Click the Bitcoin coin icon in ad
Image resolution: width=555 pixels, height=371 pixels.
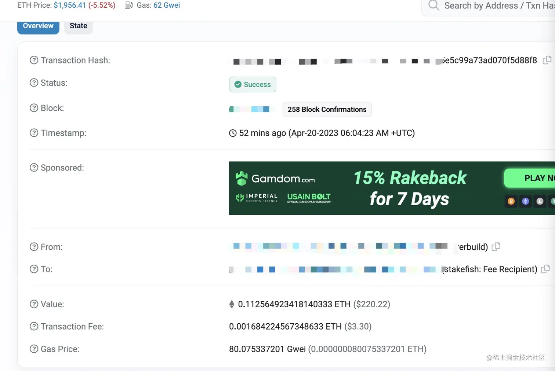tap(511, 201)
